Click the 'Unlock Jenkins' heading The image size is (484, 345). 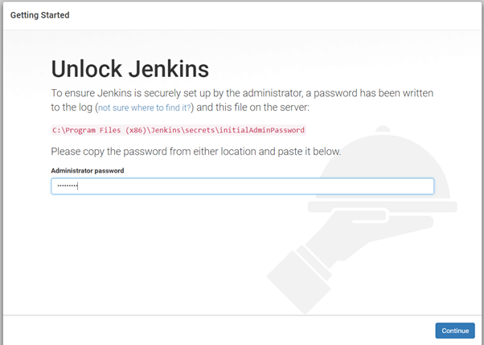point(130,69)
